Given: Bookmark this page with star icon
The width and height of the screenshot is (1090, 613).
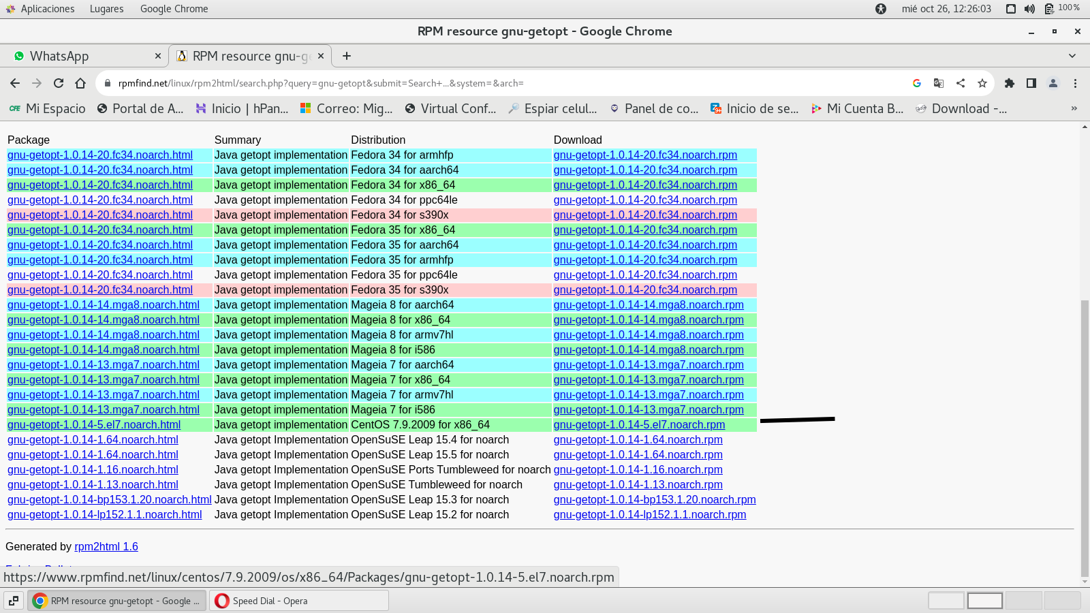Looking at the screenshot, I should click(982, 83).
